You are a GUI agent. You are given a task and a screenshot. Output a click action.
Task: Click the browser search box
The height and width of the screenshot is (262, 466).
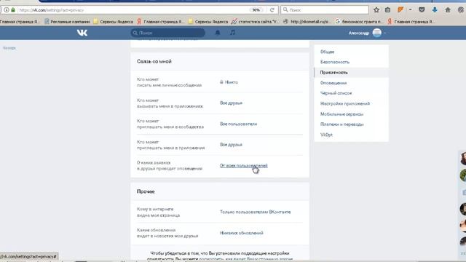pyautogui.click(x=325, y=9)
